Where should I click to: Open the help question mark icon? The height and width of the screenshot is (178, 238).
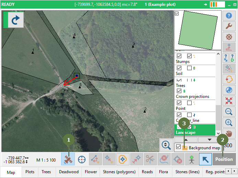[229, 15]
